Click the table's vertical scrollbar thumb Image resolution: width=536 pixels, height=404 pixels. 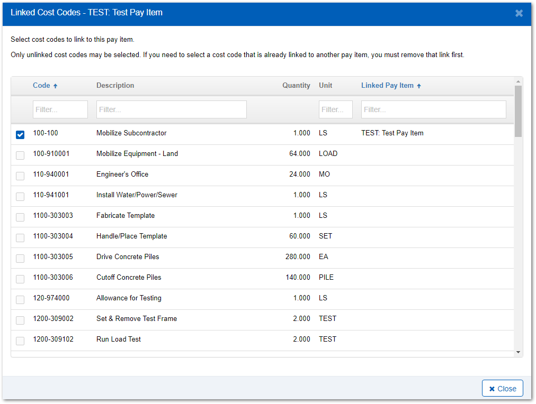click(x=518, y=111)
